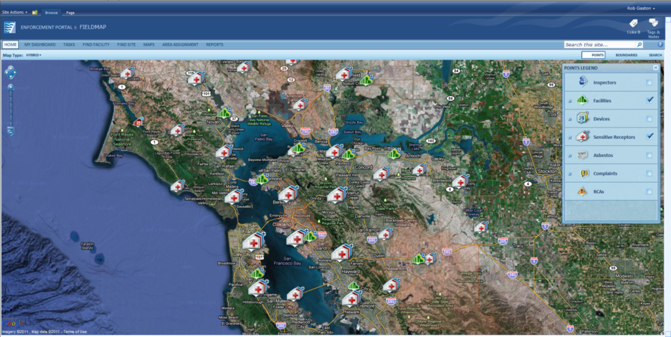Open MY DASHBOARD in the navigation bar
Screen dimensions: 671x337
(x=40, y=44)
